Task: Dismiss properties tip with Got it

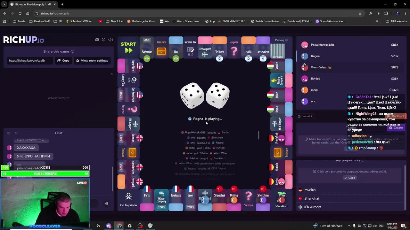Action: tap(349, 178)
